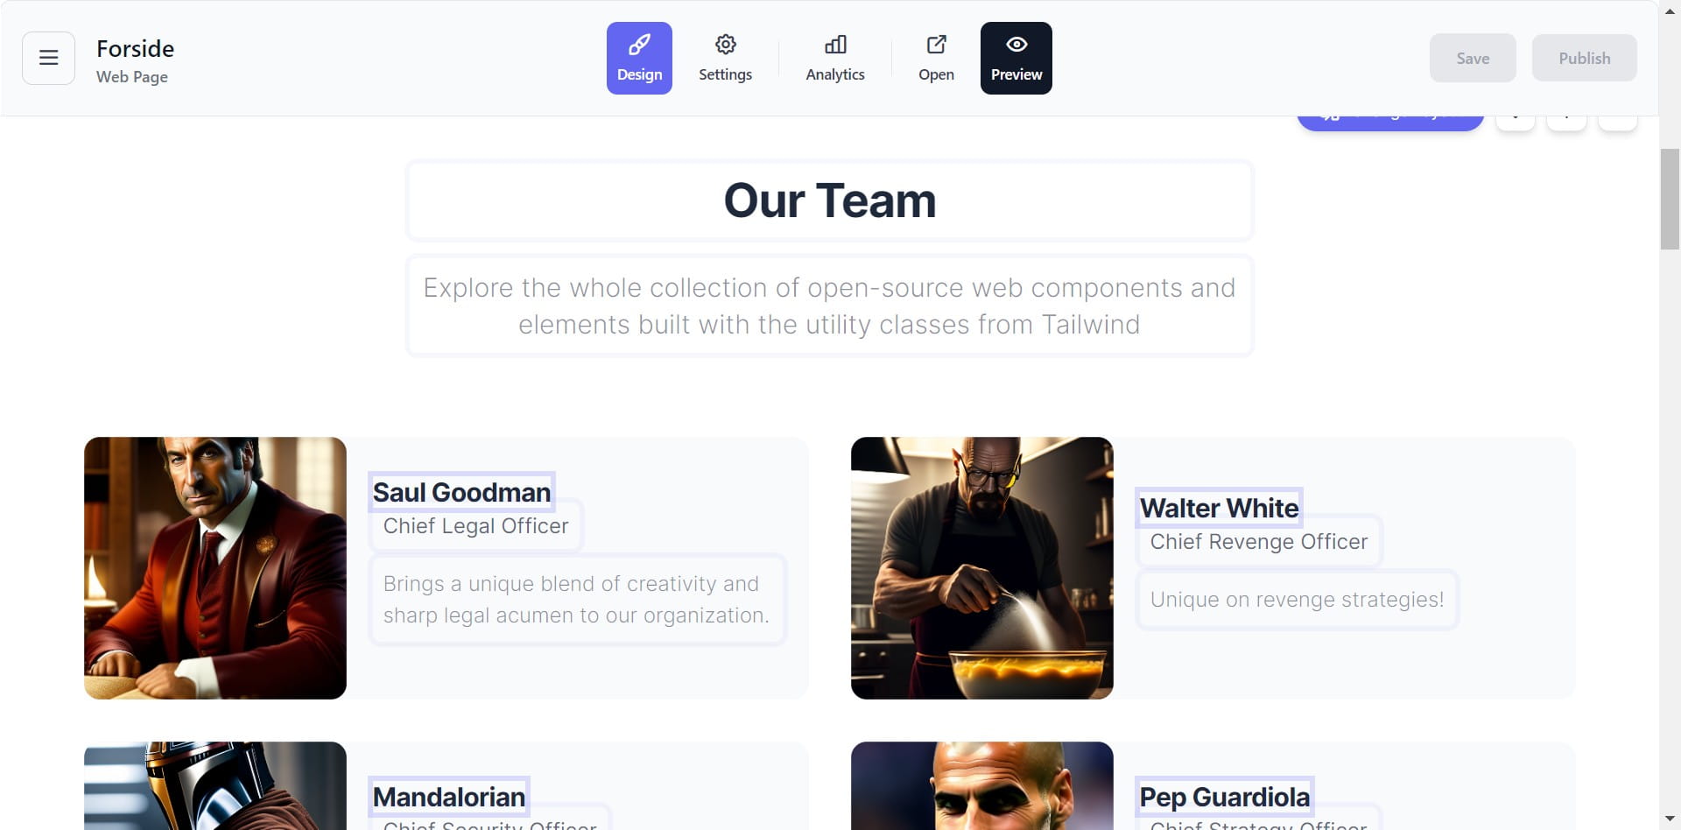Screen dimensions: 1681x830
Task: Click the Publish button
Action: pos(1584,58)
